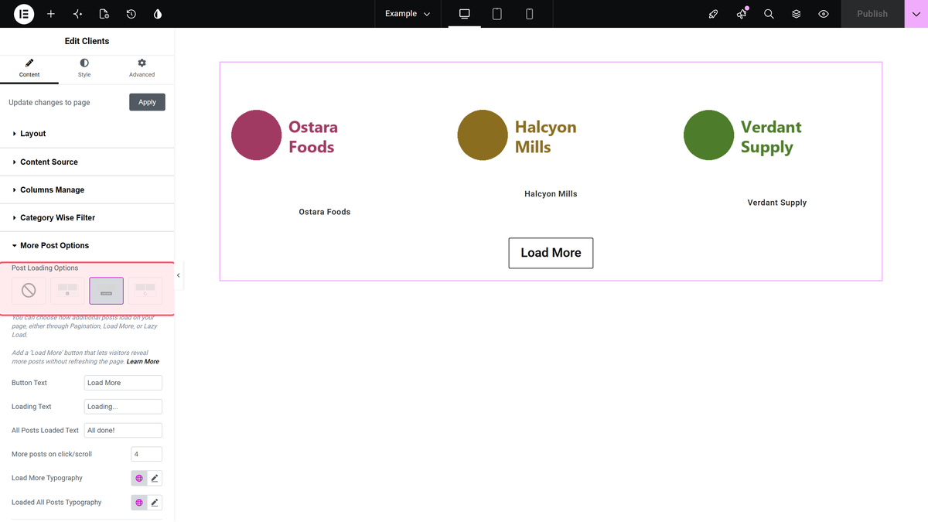This screenshot has height=522, width=928.
Task: Click the Edit Clients panel title
Action: pyautogui.click(x=87, y=41)
